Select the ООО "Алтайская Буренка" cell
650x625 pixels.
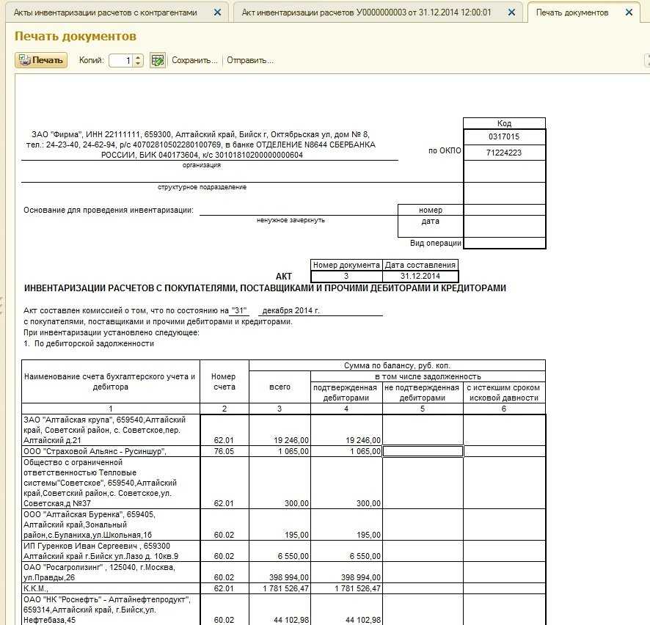click(x=111, y=525)
